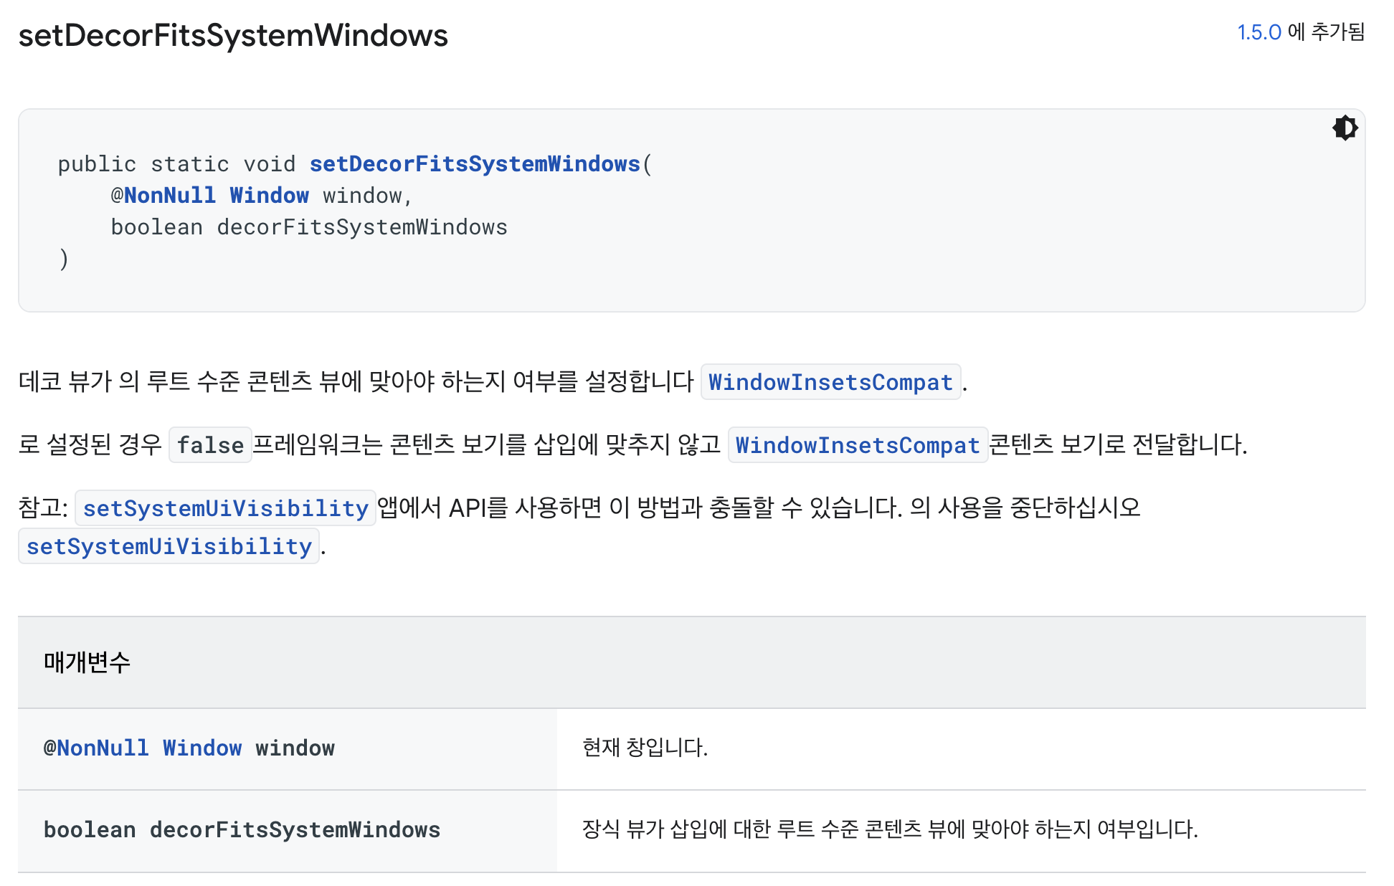Click the 에 추가됨 label beside version

coord(1326,32)
